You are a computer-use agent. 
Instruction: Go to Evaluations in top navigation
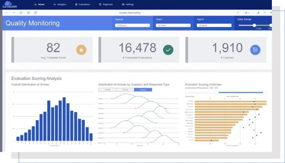[x=82, y=4]
